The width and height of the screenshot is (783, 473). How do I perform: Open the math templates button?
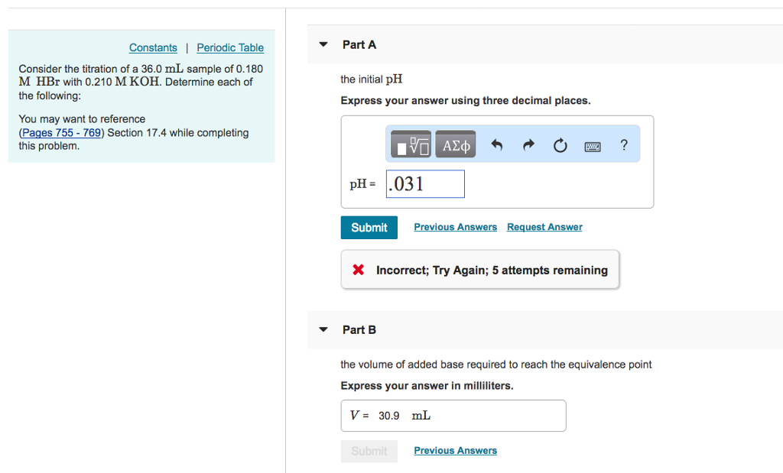tap(411, 144)
